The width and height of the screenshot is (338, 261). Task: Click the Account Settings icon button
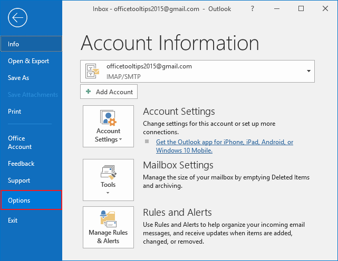[108, 119]
